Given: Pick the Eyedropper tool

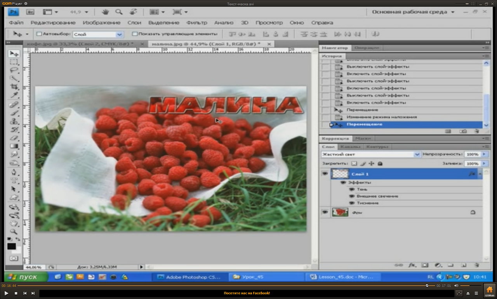Looking at the screenshot, I should pyautogui.click(x=14, y=96).
